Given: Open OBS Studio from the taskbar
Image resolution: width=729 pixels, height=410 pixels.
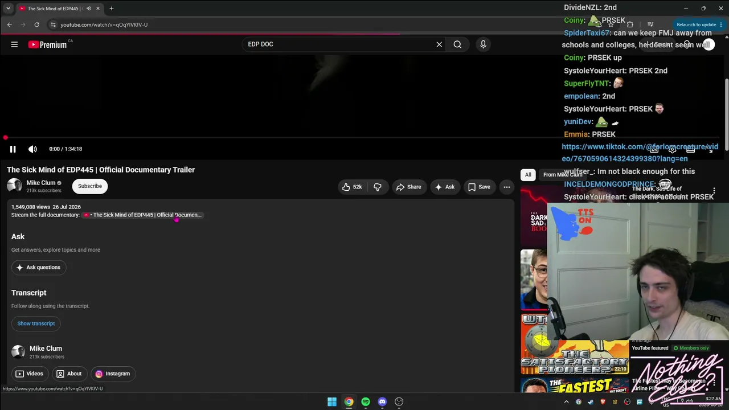Looking at the screenshot, I should 399,402.
